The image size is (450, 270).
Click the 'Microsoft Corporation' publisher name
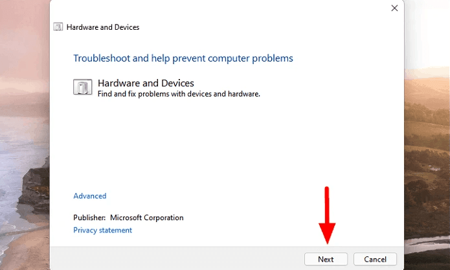click(x=147, y=218)
